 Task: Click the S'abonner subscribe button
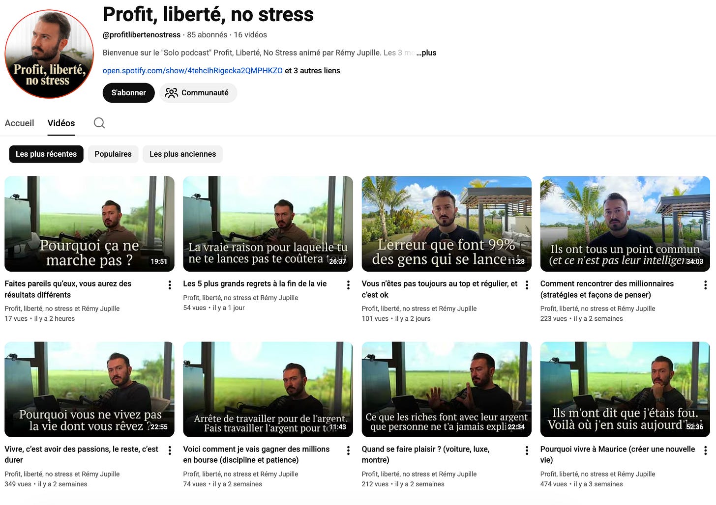point(128,93)
